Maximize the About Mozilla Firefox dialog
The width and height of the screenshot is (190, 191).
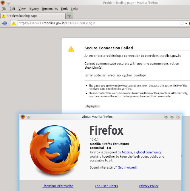tap(172, 117)
